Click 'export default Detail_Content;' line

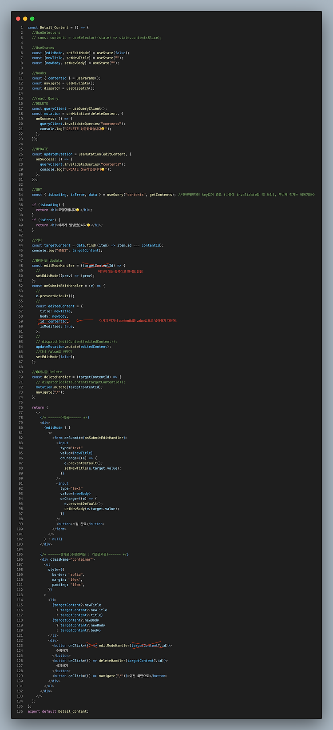(58, 711)
